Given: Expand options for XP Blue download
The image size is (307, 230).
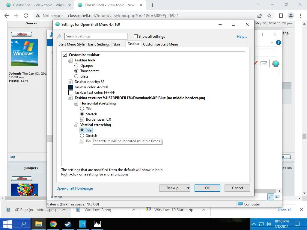Looking at the screenshot, I should point(64,210).
